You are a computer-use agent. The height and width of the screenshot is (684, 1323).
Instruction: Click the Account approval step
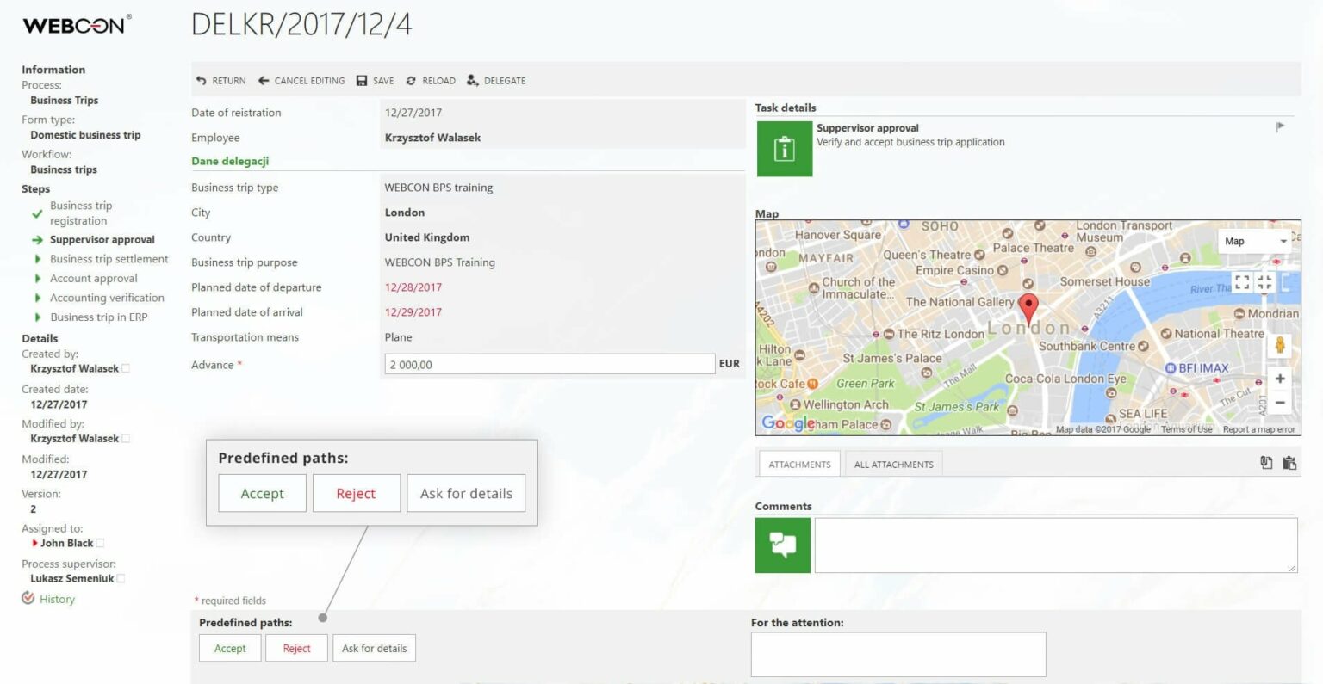pyautogui.click(x=94, y=279)
